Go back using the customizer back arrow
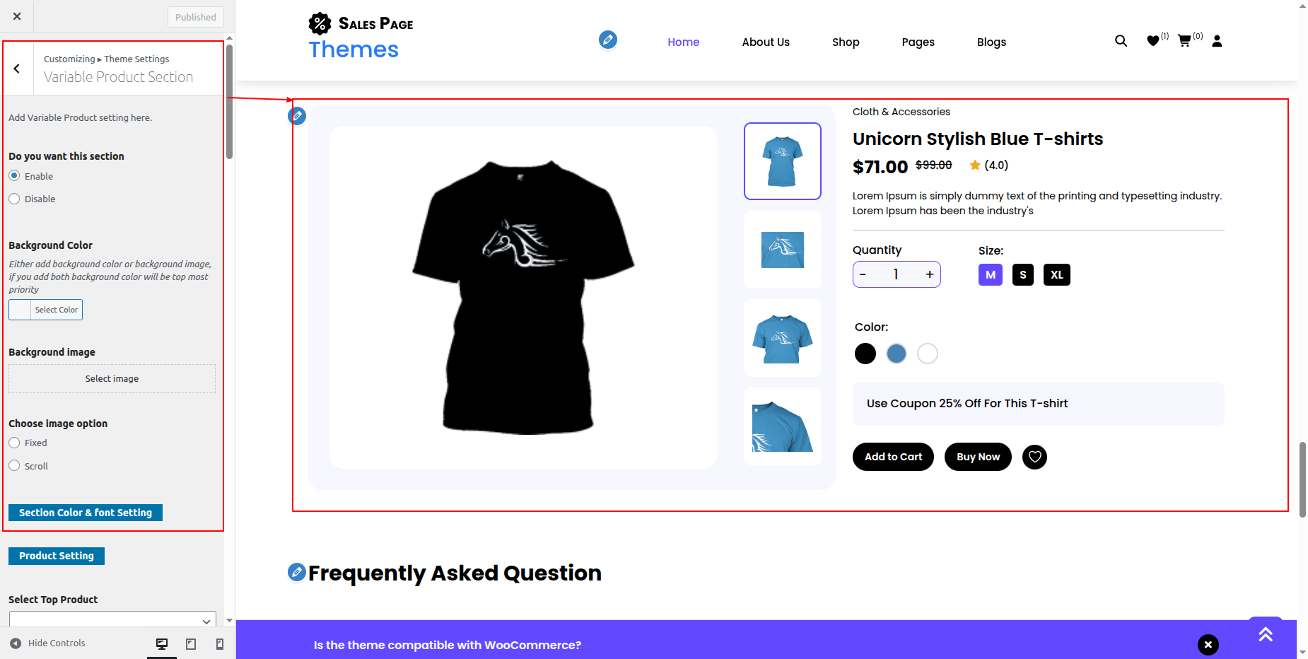The width and height of the screenshot is (1308, 659). point(17,69)
